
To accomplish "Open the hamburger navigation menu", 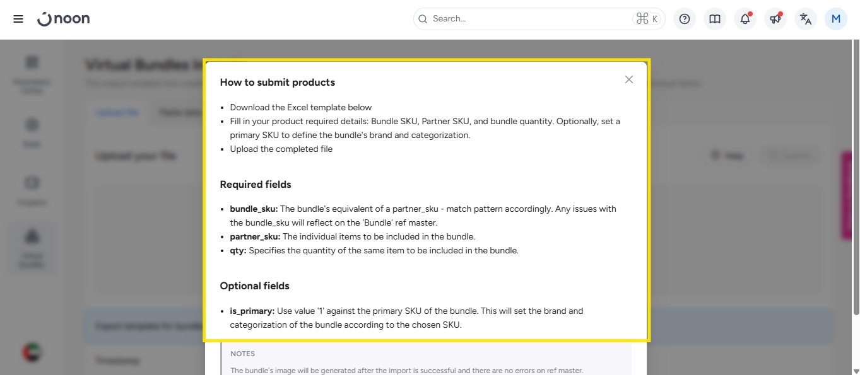I will (18, 19).
